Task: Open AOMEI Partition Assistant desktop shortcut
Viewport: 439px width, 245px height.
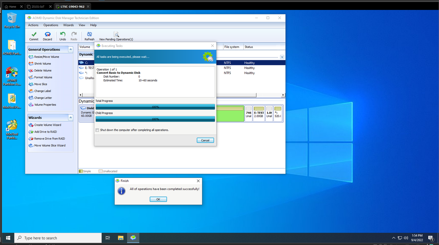Action: [x=12, y=76]
